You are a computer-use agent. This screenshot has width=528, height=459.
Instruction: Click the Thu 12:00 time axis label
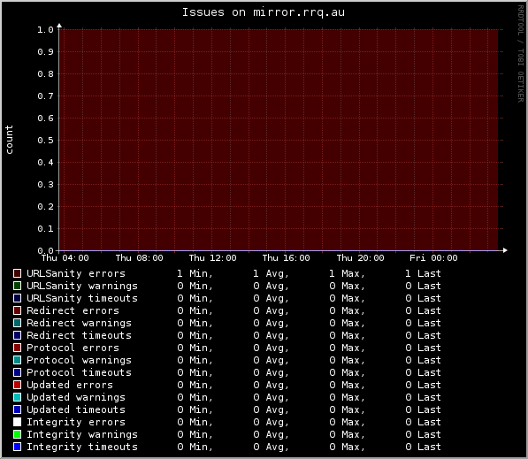[x=212, y=258]
